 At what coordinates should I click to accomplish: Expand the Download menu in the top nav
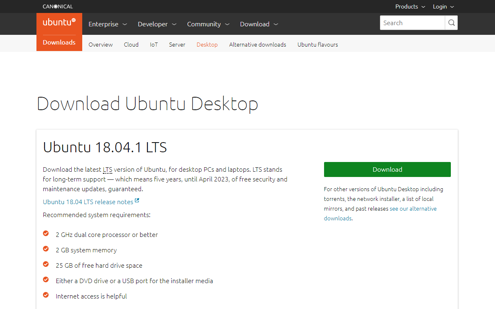259,24
